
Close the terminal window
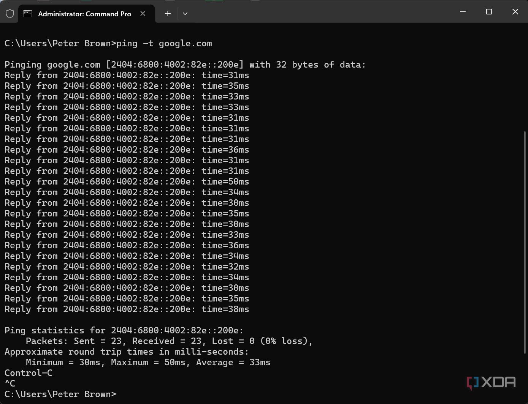(x=515, y=12)
